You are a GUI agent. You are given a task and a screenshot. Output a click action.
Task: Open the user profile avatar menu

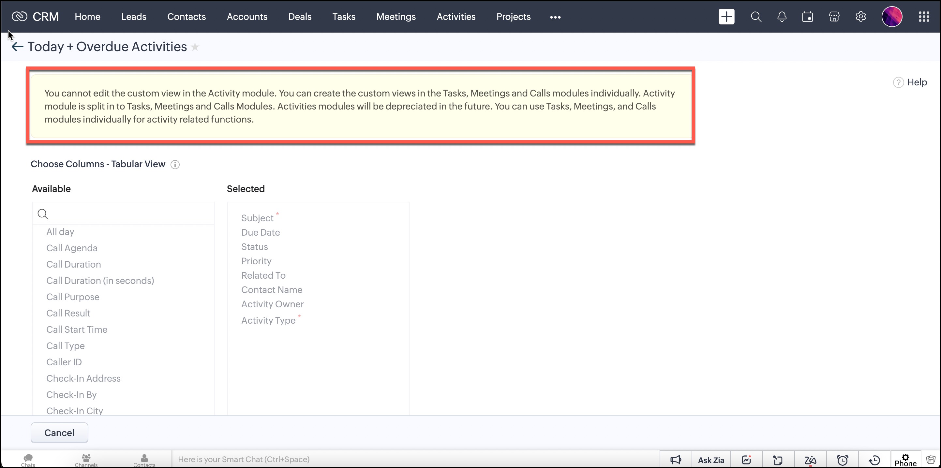[892, 17]
